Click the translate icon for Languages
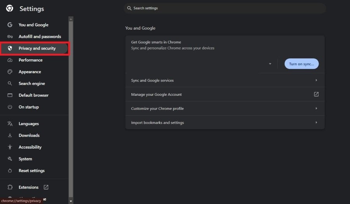 pyautogui.click(x=10, y=123)
